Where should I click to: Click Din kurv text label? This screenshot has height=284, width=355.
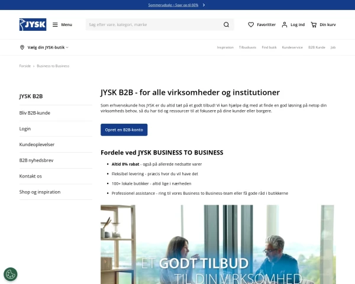point(328,24)
